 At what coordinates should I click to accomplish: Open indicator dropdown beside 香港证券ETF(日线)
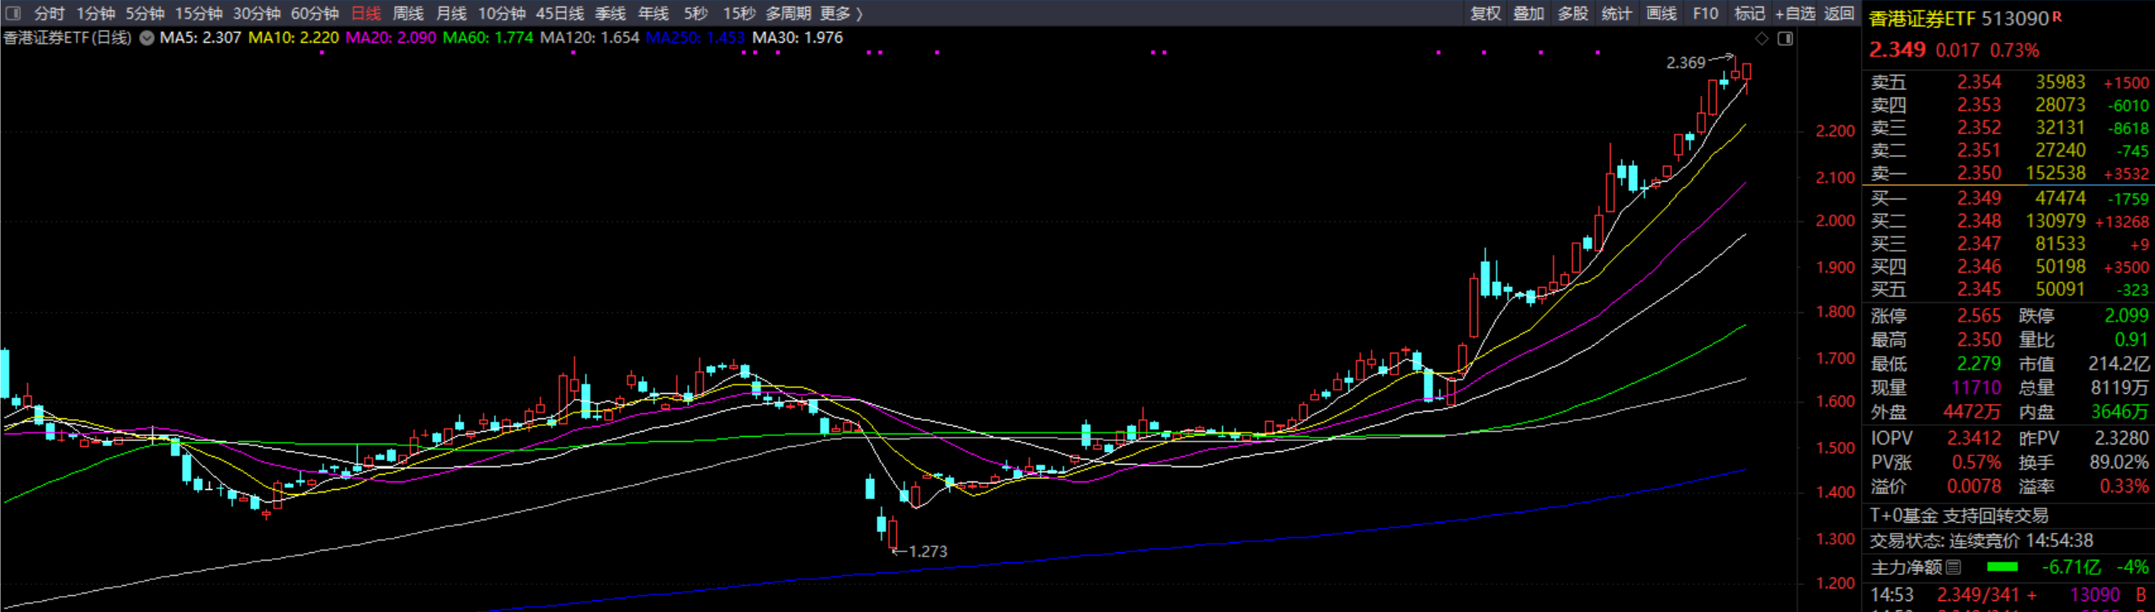pos(147,38)
